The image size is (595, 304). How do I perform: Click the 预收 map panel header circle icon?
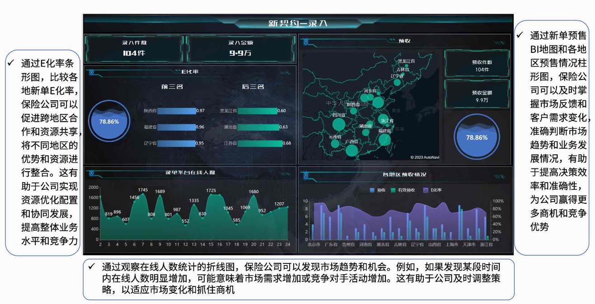coord(306,42)
